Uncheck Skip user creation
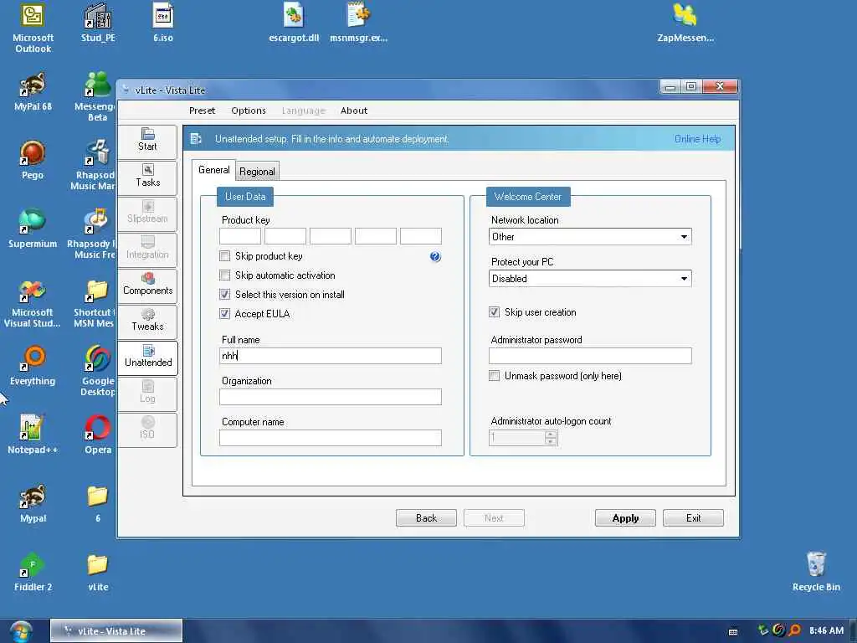Screen dimensions: 857x643 pos(494,312)
